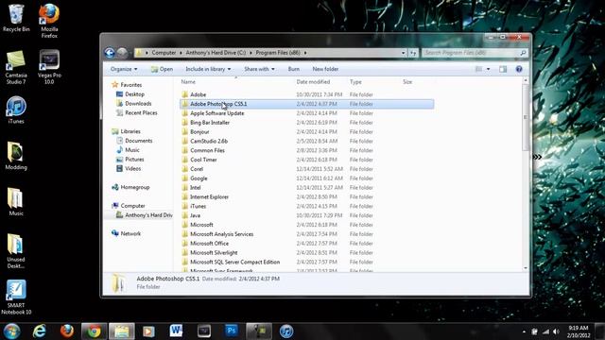
Task: Open the Unused Desktop folder icon
Action: (x=16, y=251)
